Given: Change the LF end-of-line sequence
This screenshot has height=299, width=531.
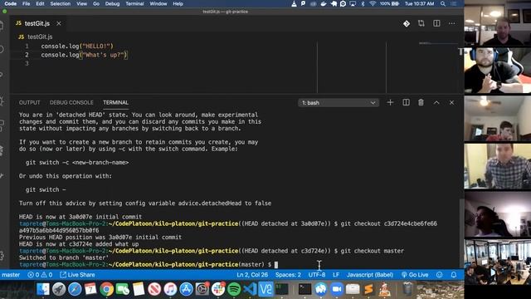Looking at the screenshot, I should coord(336,275).
